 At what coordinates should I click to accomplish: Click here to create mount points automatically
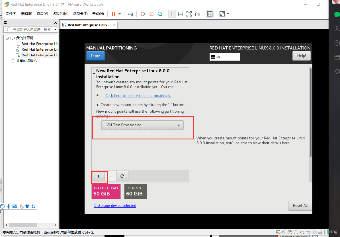138,96
